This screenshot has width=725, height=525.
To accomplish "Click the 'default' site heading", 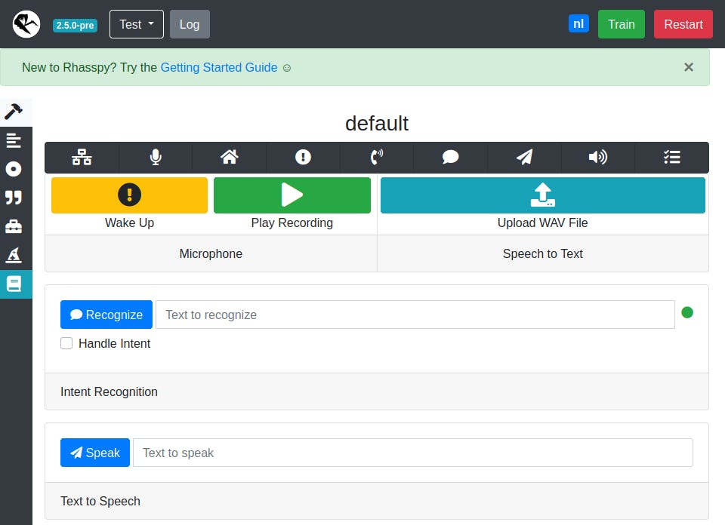I will click(x=377, y=123).
